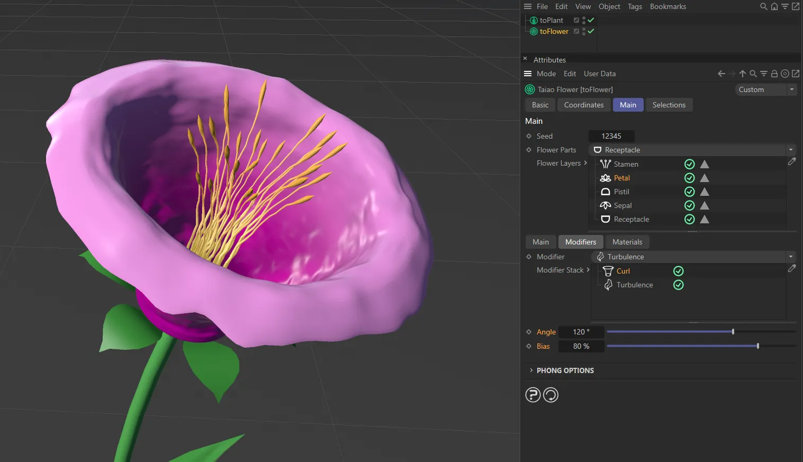Click the help question mark icon at bottom

pos(533,394)
